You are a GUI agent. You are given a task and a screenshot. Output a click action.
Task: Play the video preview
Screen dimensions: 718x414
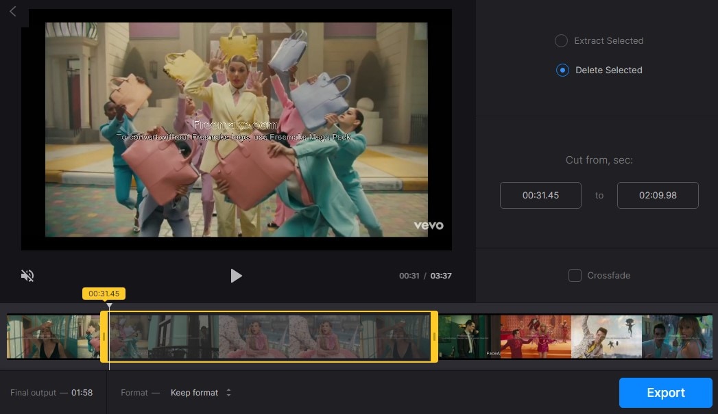(236, 276)
